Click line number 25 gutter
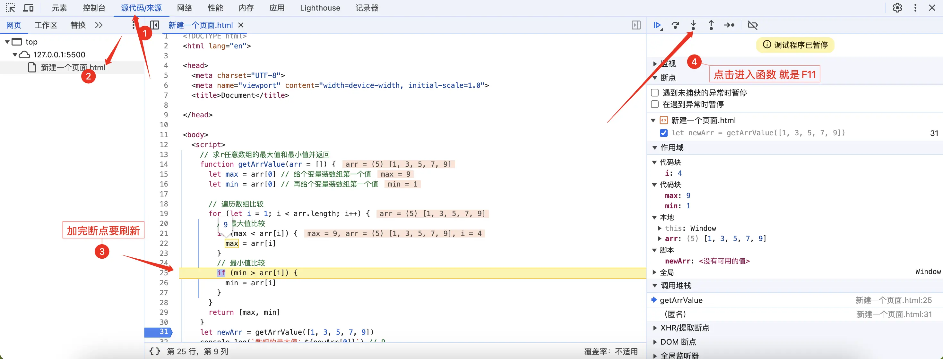The image size is (943, 359). click(164, 273)
